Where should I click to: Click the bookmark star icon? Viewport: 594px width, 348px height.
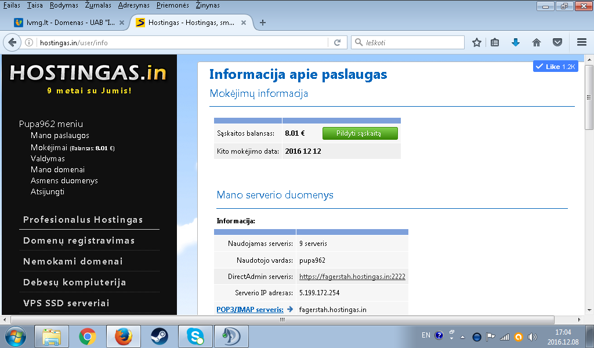click(477, 42)
